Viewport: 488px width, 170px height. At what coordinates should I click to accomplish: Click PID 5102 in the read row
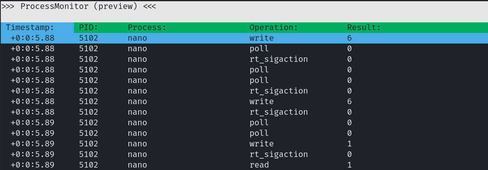coord(89,165)
